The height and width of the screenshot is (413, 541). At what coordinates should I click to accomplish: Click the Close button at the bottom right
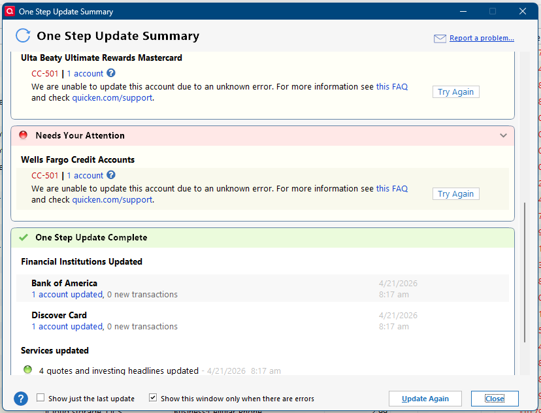click(495, 399)
